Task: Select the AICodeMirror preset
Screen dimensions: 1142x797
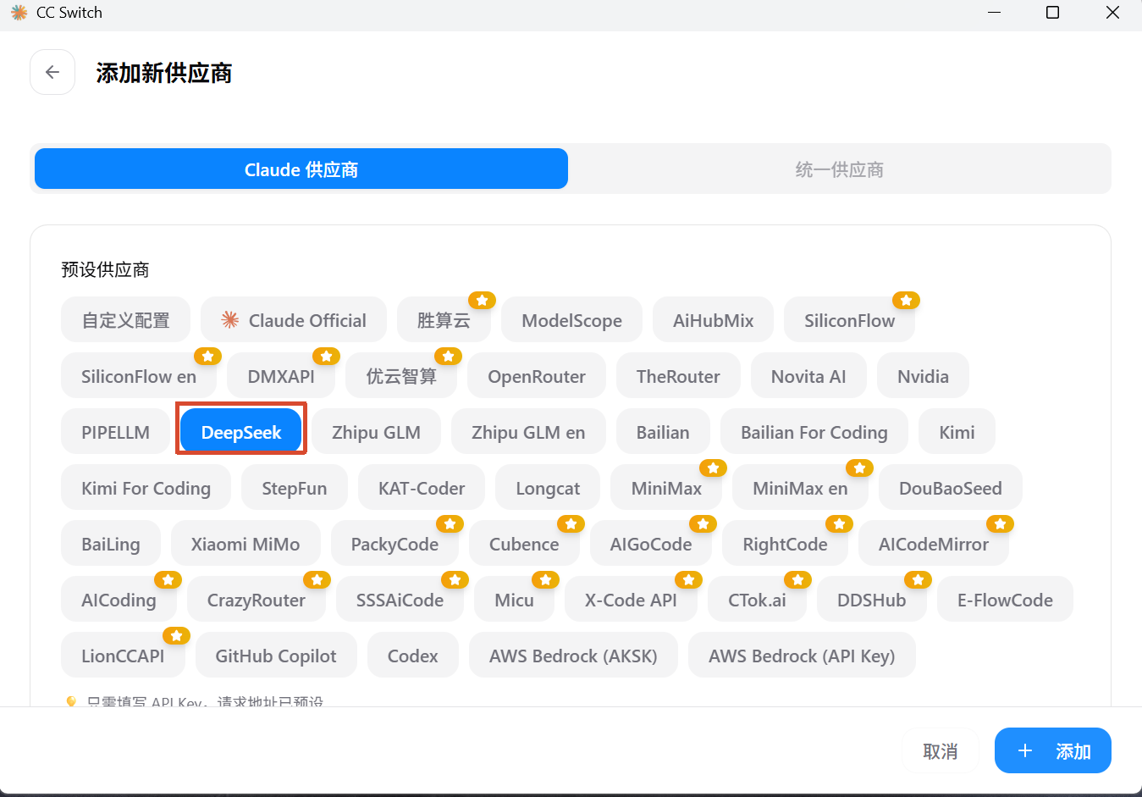Action: point(934,544)
